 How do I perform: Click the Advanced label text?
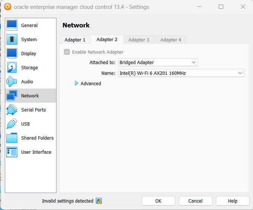point(91,84)
